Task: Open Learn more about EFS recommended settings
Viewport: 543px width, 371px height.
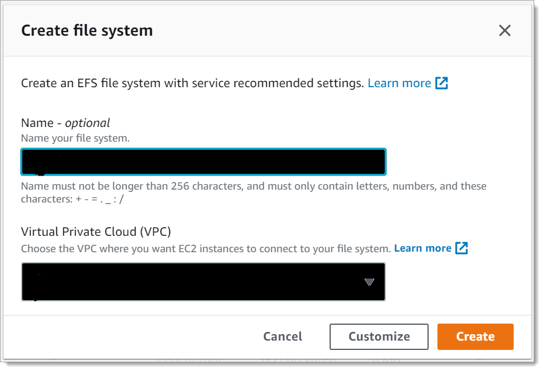Action: click(x=399, y=83)
